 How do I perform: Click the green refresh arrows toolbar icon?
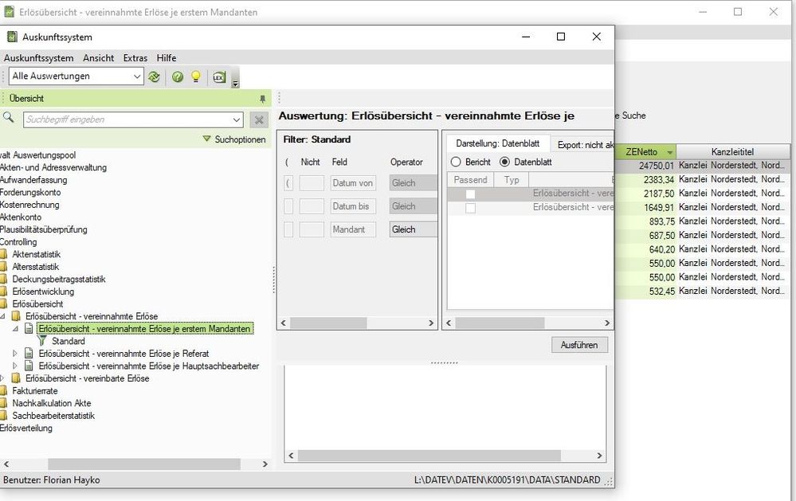(154, 76)
